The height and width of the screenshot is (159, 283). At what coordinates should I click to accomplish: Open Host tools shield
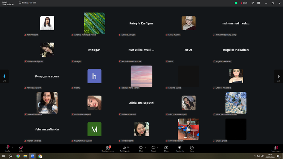[x=180, y=148]
